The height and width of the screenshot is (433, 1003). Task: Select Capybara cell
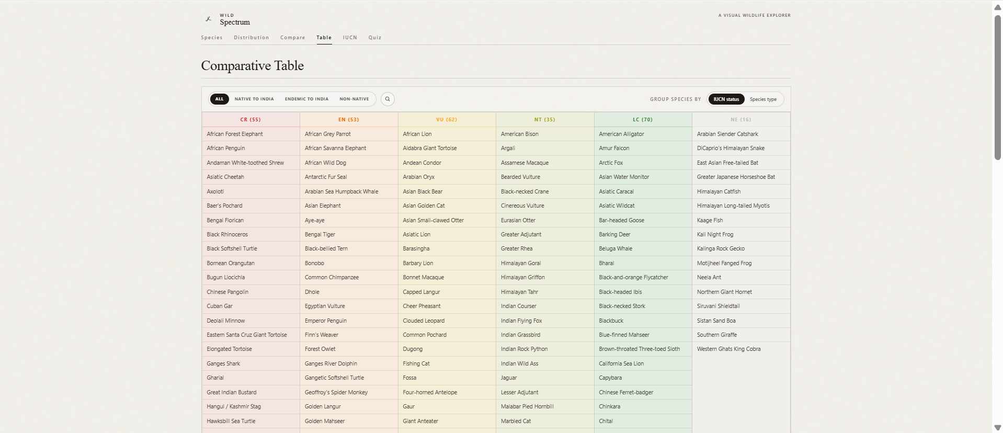click(643, 378)
